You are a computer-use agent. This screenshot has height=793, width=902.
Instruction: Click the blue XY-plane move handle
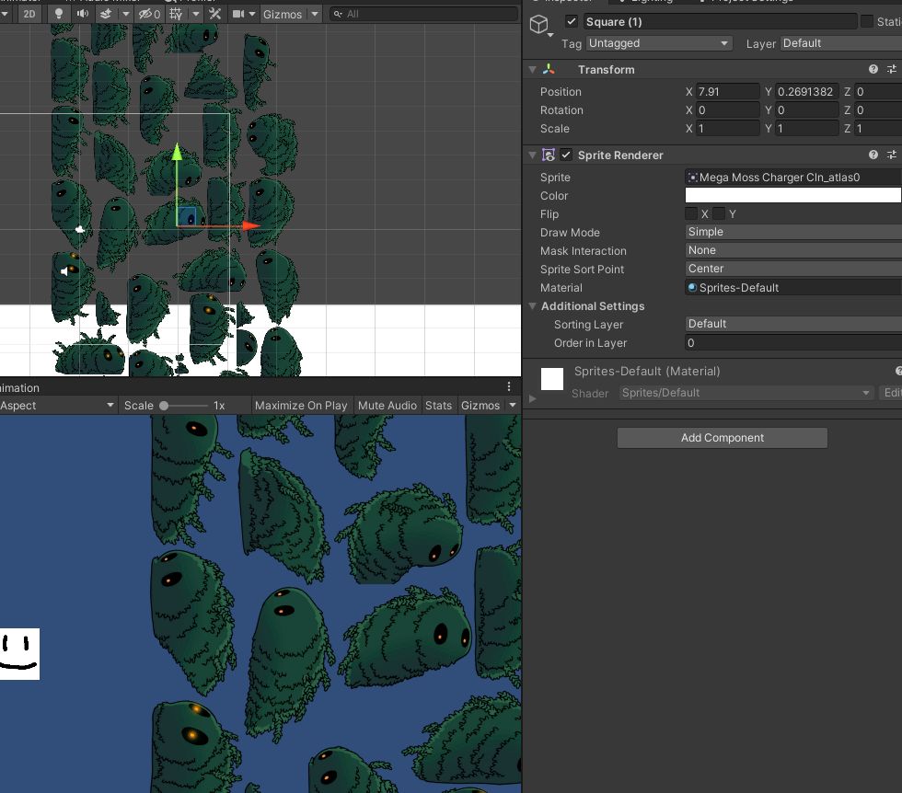coord(186,216)
